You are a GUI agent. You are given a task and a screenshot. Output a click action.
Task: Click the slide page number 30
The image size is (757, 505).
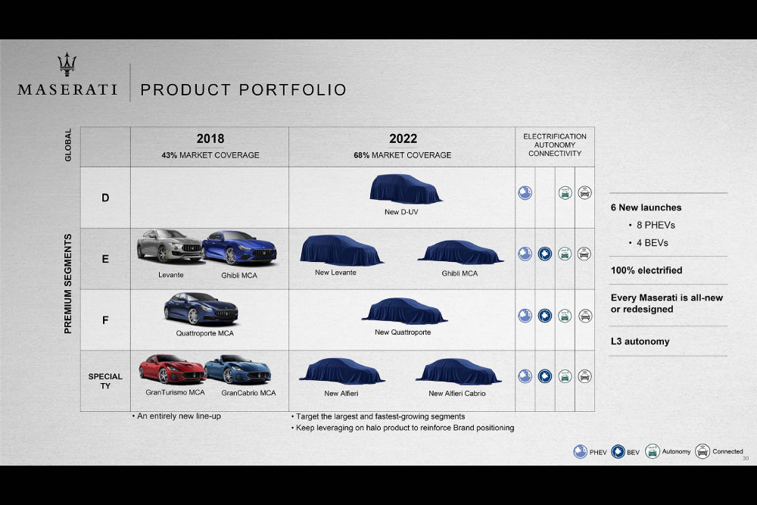pos(746,458)
